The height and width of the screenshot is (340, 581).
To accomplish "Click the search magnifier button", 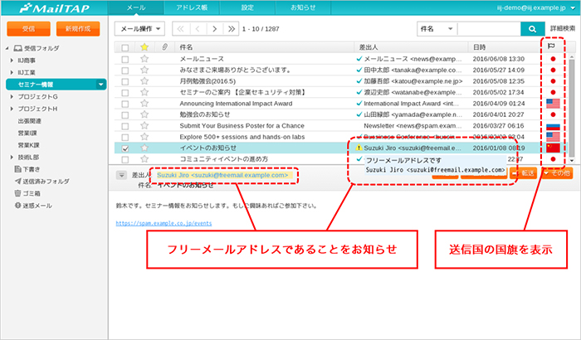I will click(x=530, y=28).
